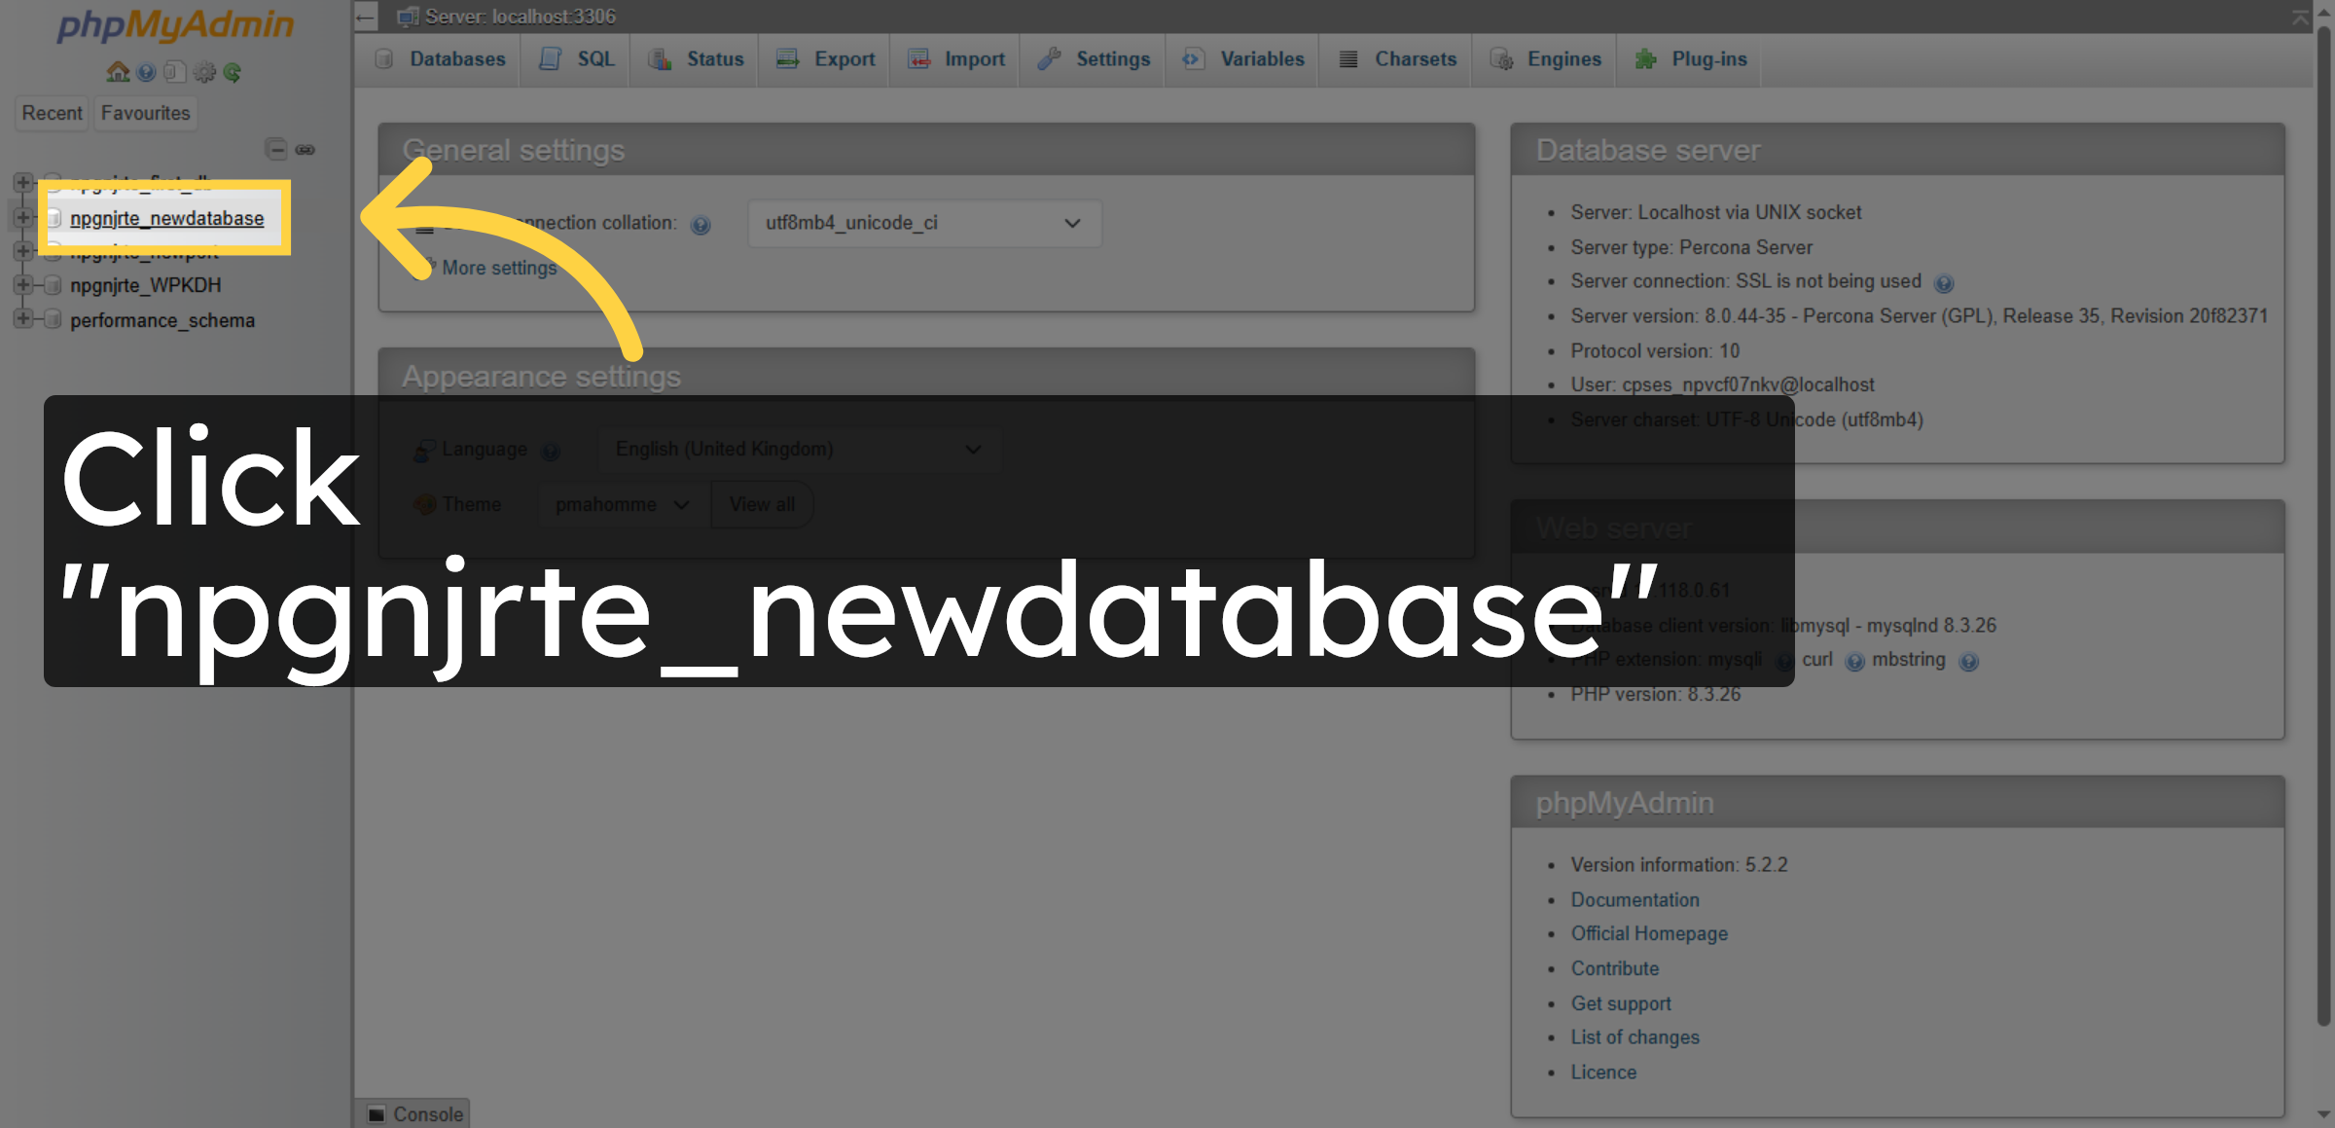Refresh the navigation panel with the green arrow icon
Screen dimensions: 2335x1128
[x=233, y=71]
